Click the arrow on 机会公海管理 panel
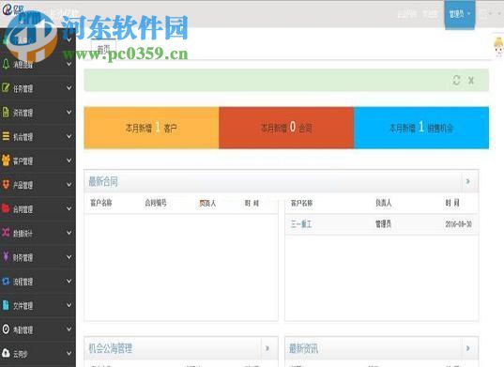 267,348
